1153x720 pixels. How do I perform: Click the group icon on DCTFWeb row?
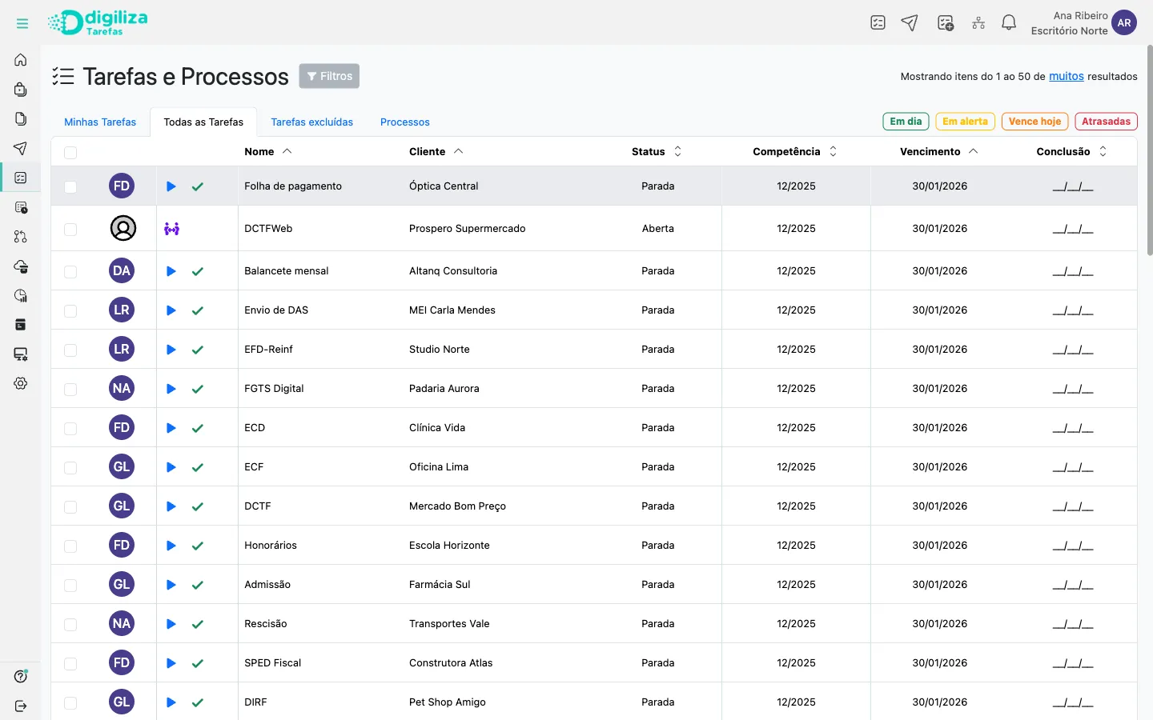171,229
